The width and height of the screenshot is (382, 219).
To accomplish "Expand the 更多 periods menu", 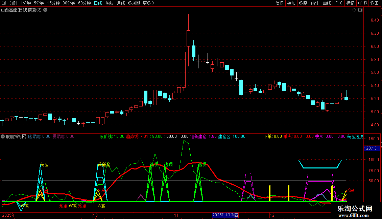I will (149, 3).
